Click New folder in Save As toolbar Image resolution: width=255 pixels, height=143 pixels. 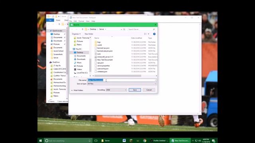click(89, 34)
